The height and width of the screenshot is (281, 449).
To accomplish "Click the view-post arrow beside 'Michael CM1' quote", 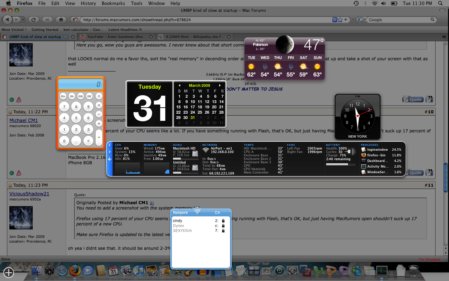I will point(152,203).
